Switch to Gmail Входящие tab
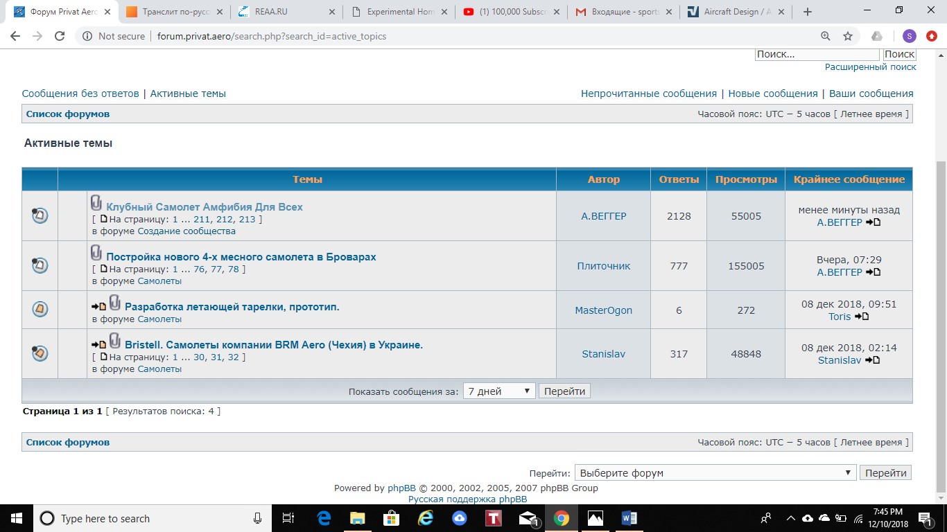947x532 pixels. pyautogui.click(x=624, y=12)
